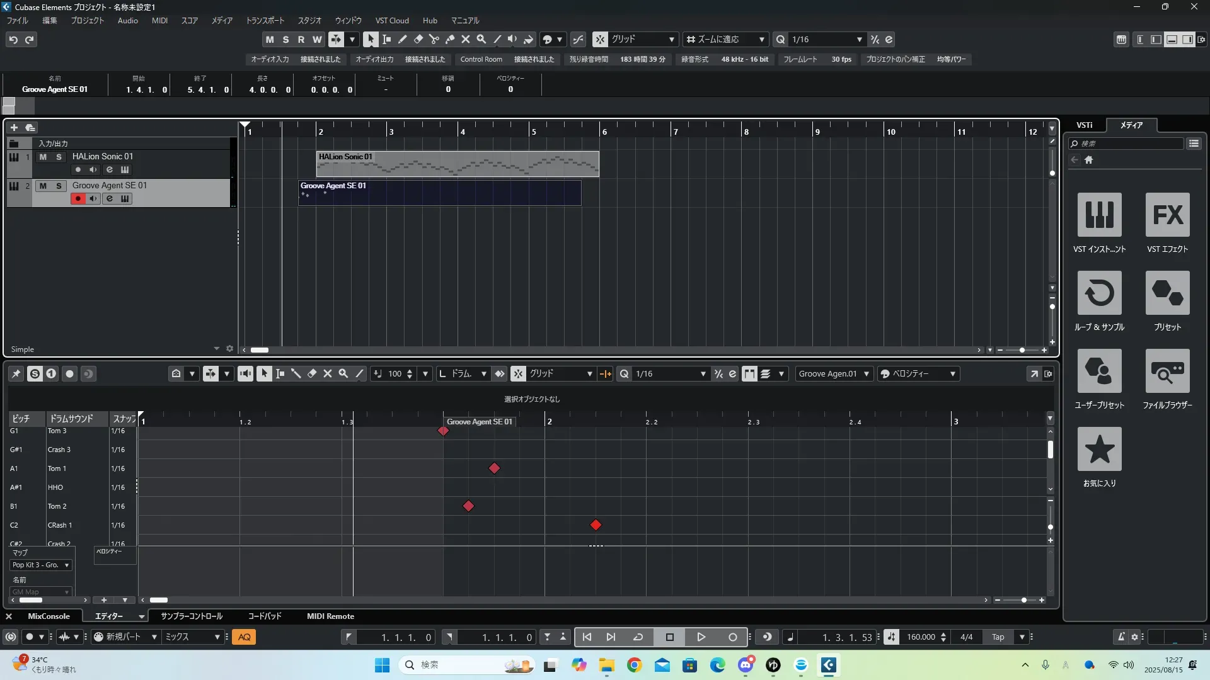Click the drum editor horizontal zoom slider
1210x680 pixels.
[1023, 600]
